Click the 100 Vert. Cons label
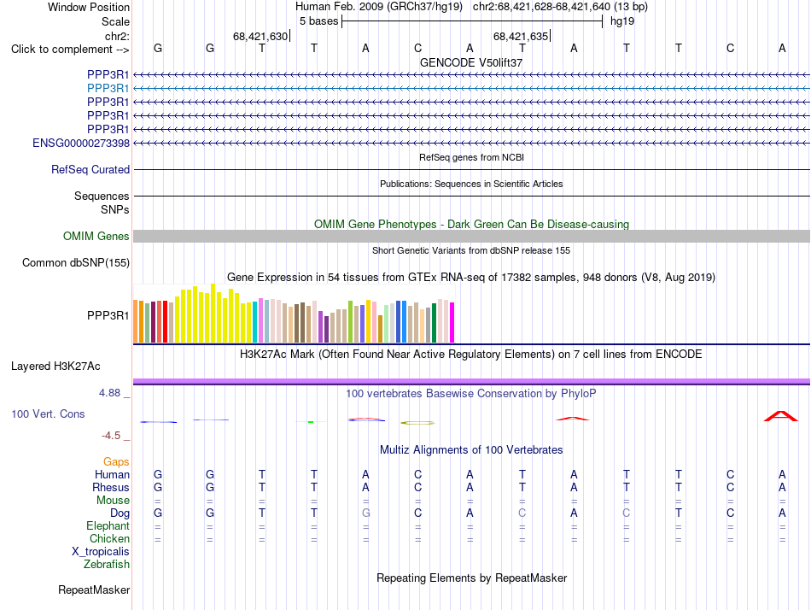The image size is (811, 610). click(x=48, y=414)
